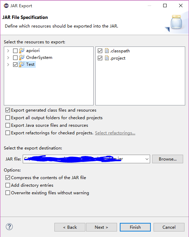The image size is (189, 237).
Task: Open the Select refactorings link
Action: pyautogui.click(x=115, y=133)
